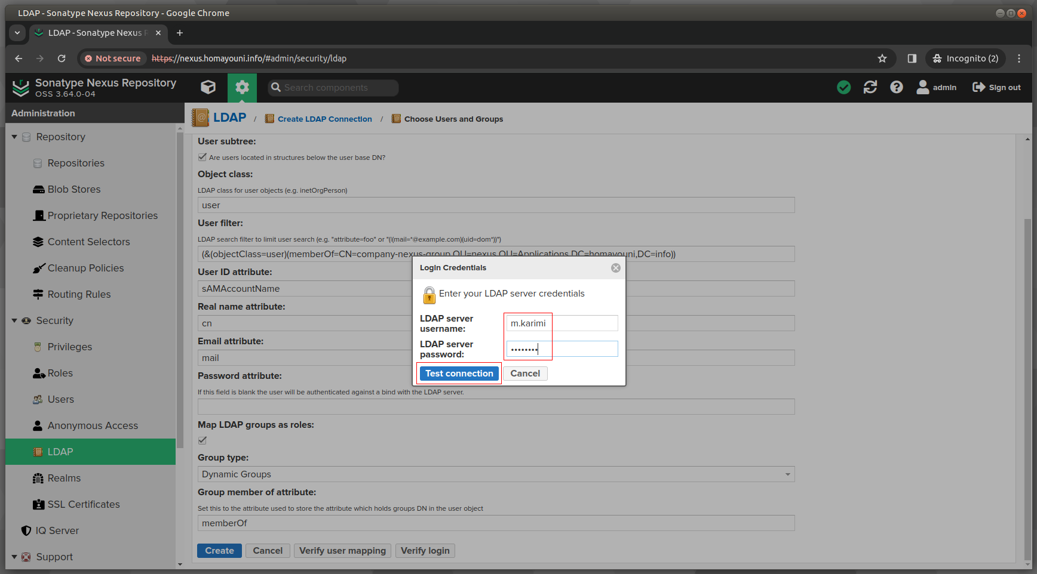Screen dimensions: 1037x574
Task: Close the LDAP browser tab
Action: click(158, 33)
